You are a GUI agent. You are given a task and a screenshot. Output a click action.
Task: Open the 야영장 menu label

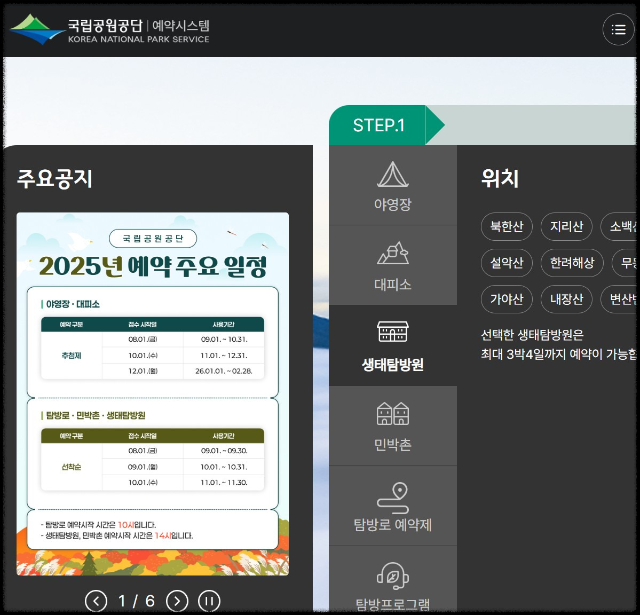(393, 204)
